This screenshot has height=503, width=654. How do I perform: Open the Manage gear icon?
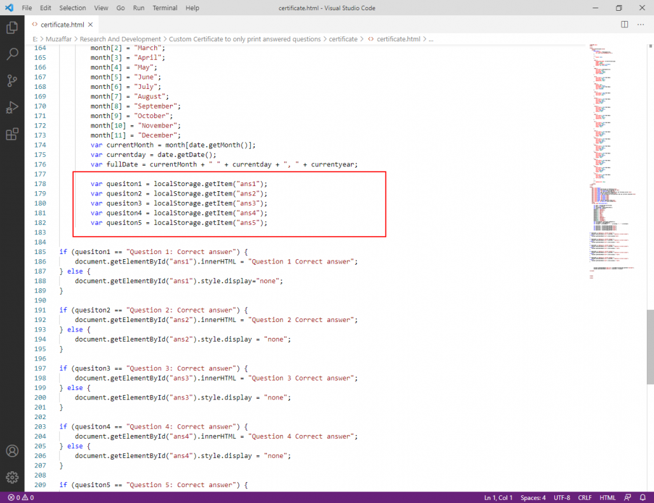coord(12,477)
